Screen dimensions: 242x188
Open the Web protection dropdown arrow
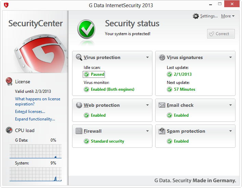click(x=148, y=105)
